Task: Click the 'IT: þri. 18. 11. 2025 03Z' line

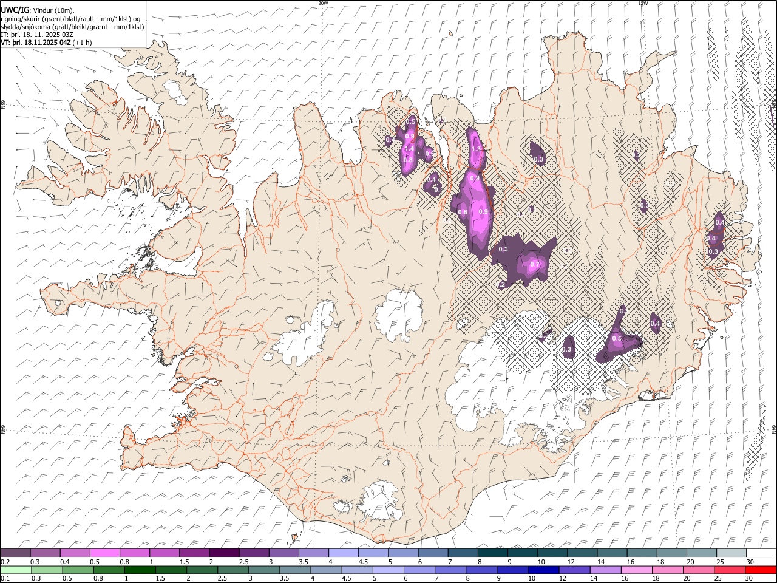Action: pos(37,35)
